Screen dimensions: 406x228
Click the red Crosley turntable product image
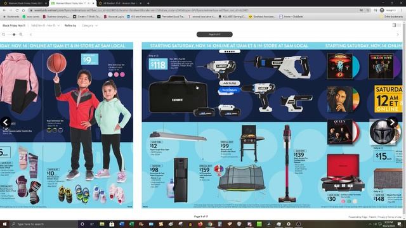coord(343,172)
